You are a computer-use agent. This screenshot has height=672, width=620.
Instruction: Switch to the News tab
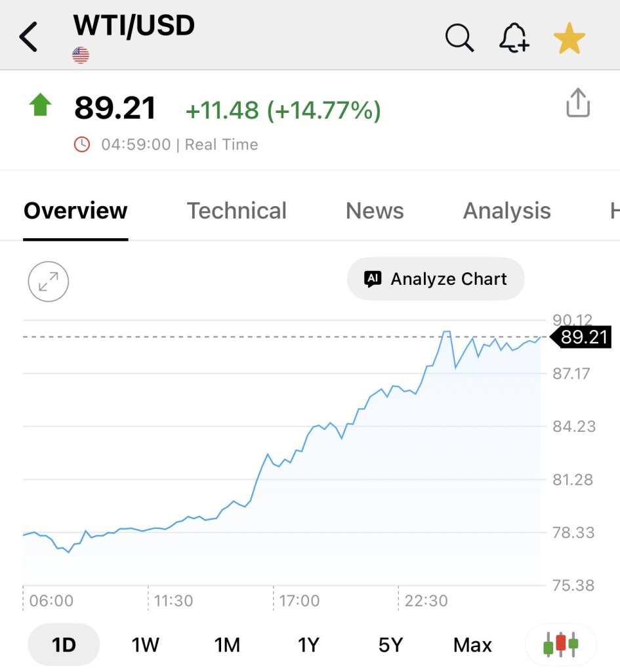pyautogui.click(x=375, y=211)
